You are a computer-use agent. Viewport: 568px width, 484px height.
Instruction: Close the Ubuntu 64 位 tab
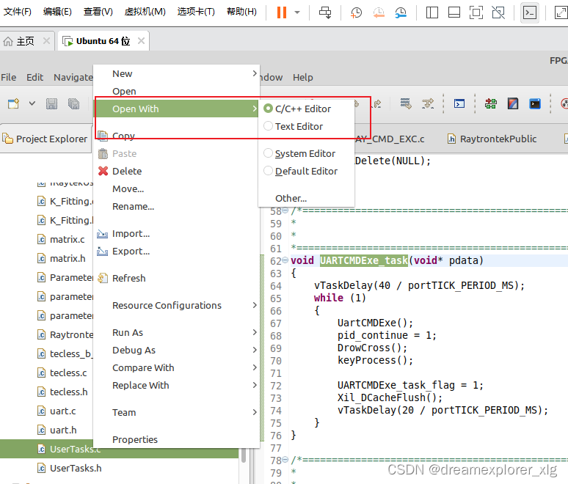(142, 41)
